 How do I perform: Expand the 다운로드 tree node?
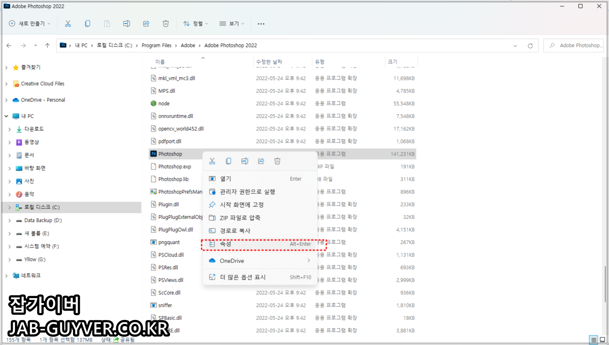coord(9,129)
